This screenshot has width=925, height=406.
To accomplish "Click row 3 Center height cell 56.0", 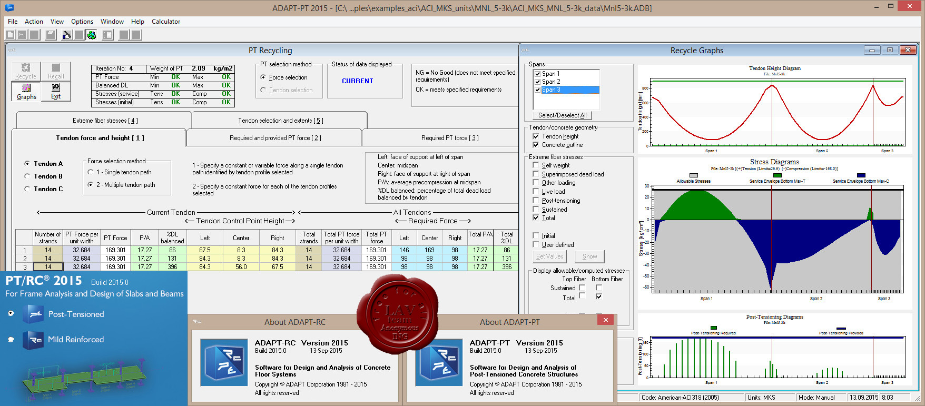I will coord(241,267).
